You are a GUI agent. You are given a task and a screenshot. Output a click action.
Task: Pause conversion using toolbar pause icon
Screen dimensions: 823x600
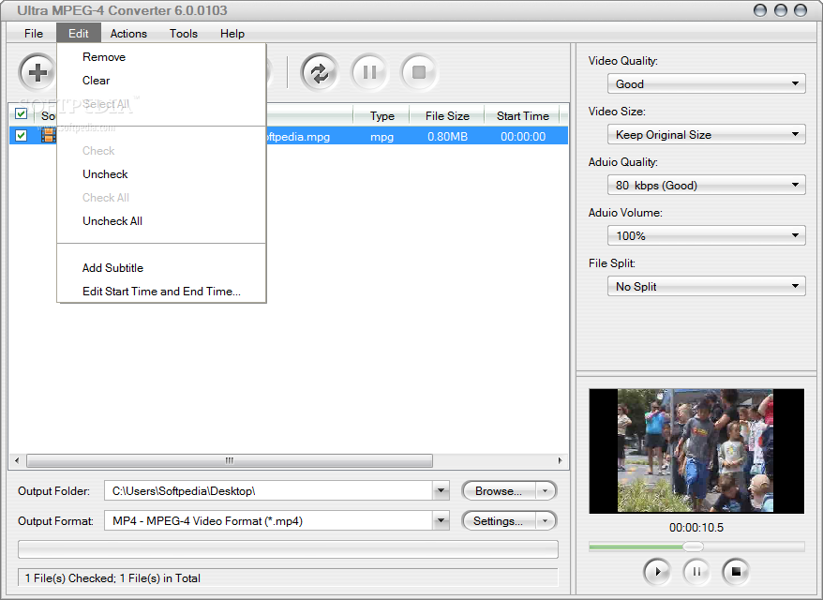[369, 72]
